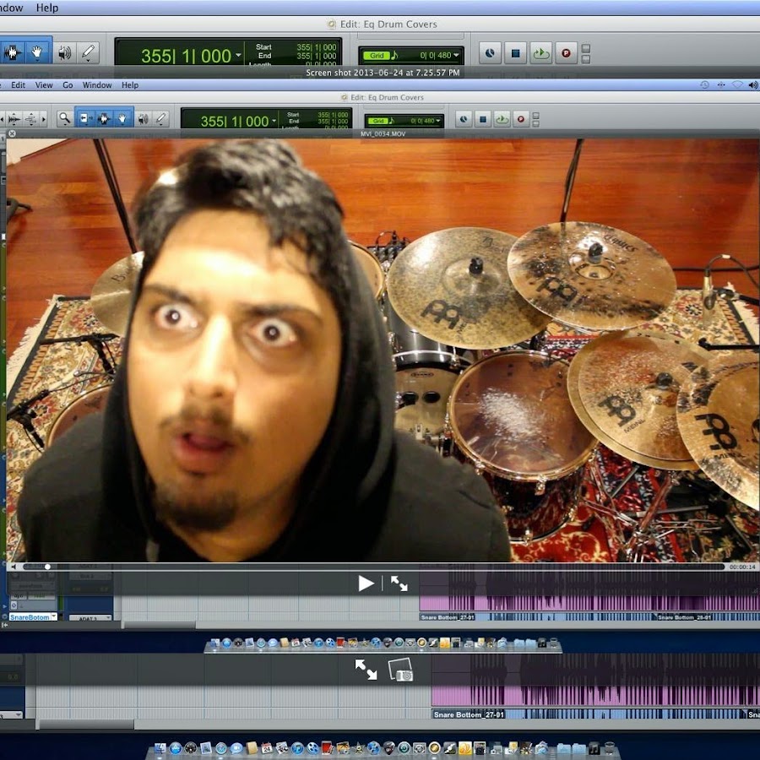
Task: Select the Scrubber speaker tool in the inner toolbar
Action: (143, 119)
